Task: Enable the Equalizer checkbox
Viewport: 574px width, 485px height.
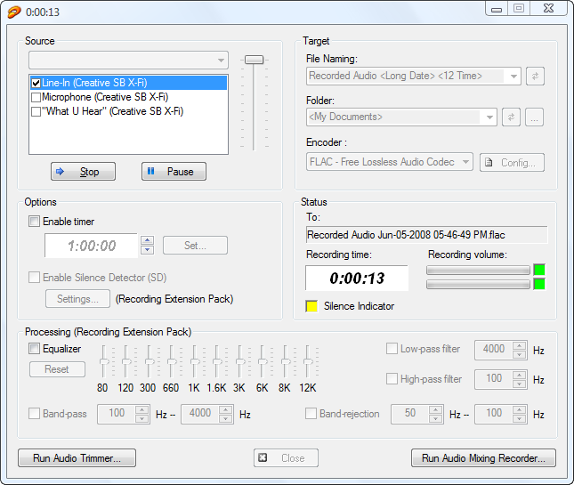Action: [34, 349]
